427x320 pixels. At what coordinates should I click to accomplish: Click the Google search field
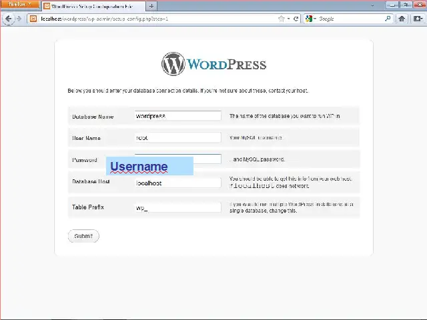351,19
